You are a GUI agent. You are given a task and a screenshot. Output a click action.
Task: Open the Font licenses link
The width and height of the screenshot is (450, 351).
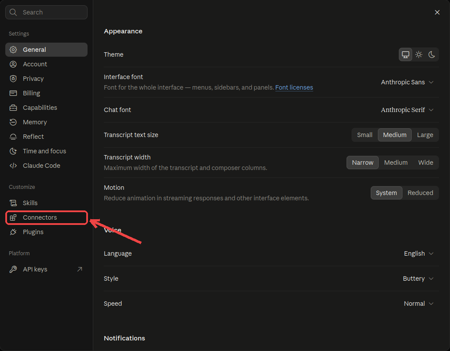tap(294, 87)
